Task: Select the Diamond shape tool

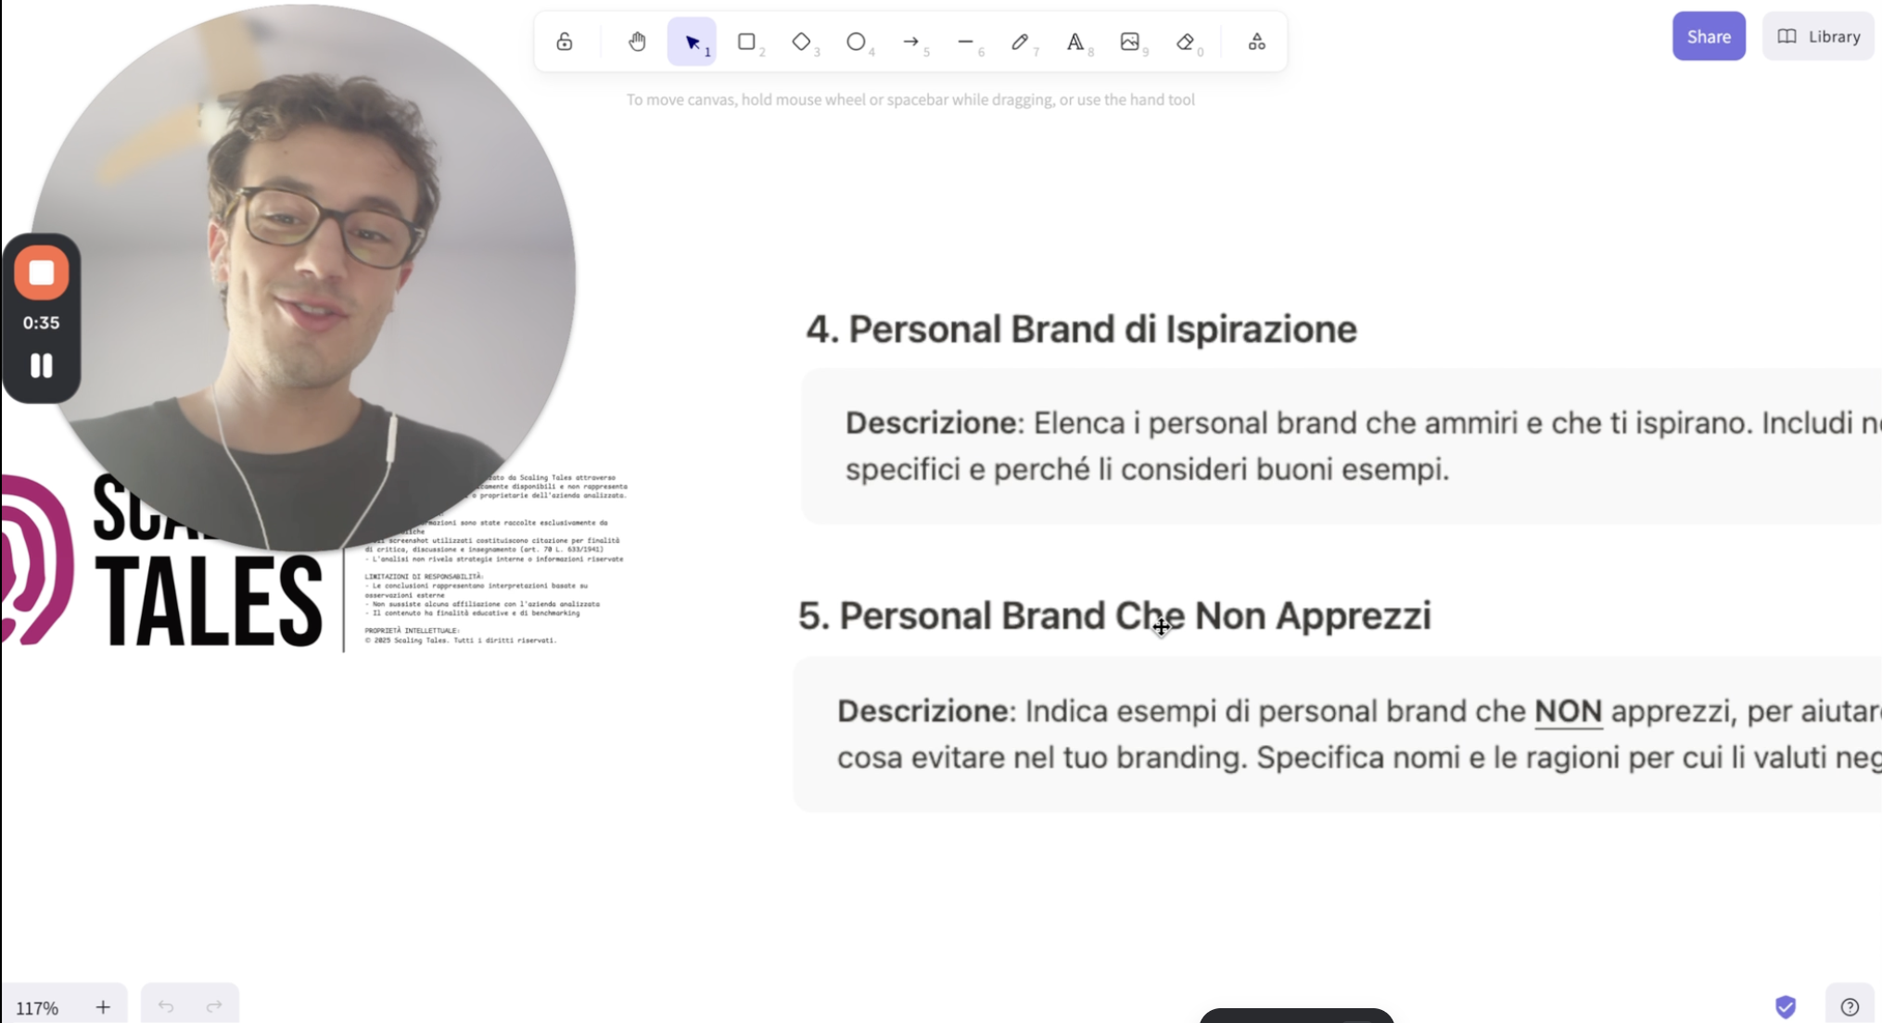Action: coord(801,42)
